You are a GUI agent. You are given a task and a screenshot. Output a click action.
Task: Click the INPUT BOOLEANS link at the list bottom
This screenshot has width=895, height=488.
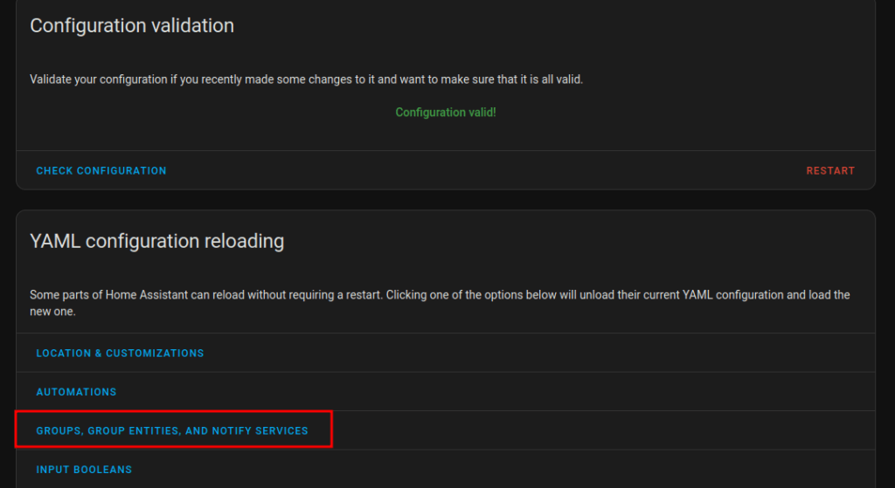point(84,469)
